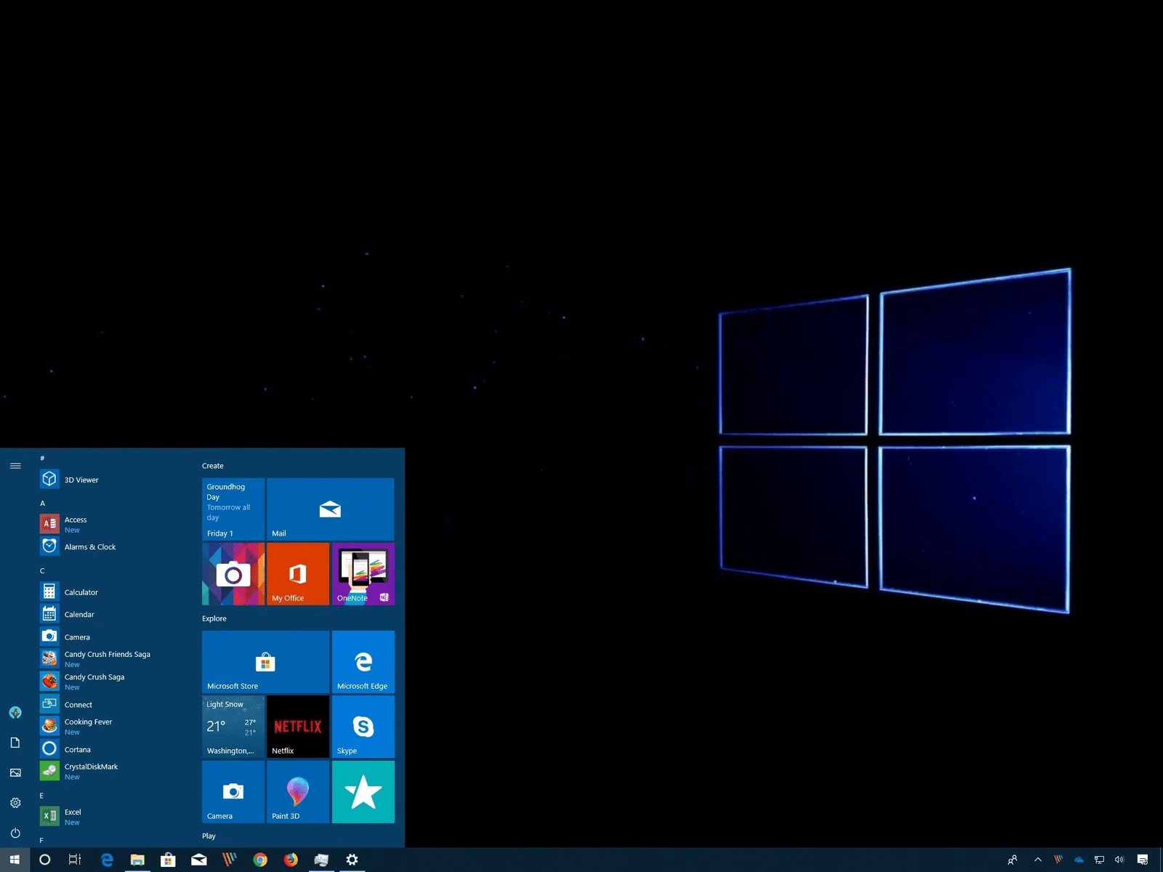Image resolution: width=1163 pixels, height=872 pixels.
Task: Click the Play group header
Action: 209,836
